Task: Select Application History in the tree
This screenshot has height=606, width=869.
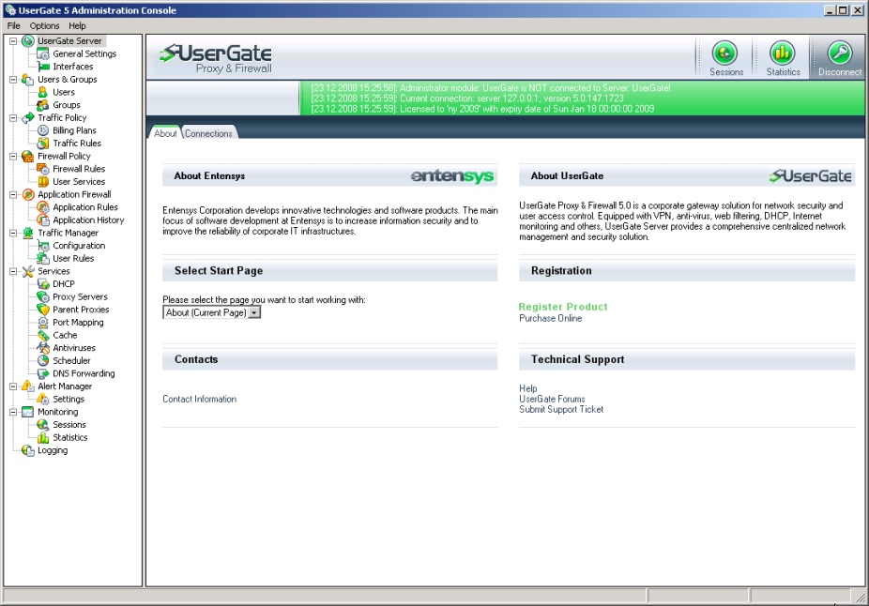Action: pos(88,220)
